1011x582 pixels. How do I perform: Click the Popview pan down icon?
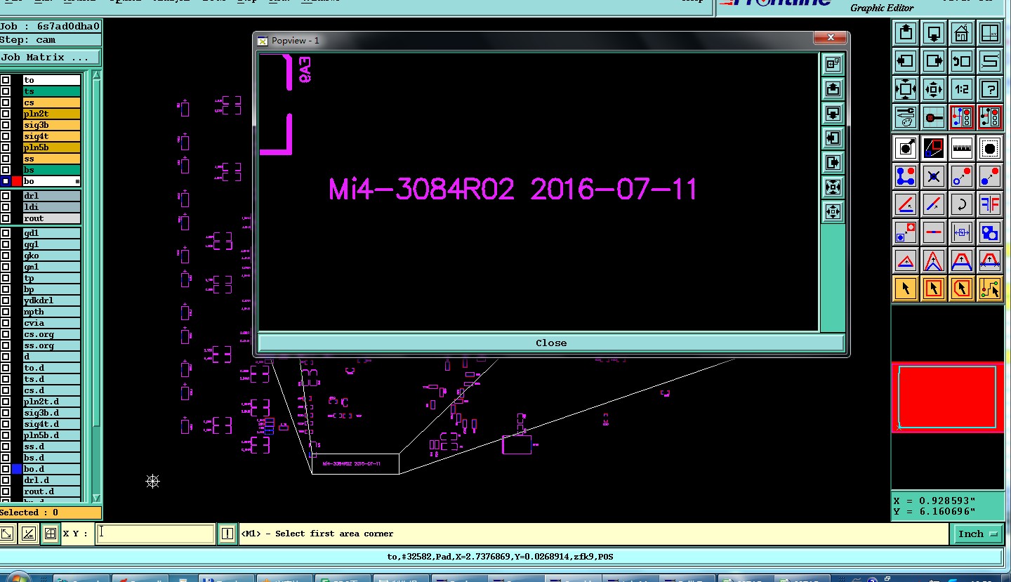click(x=833, y=113)
